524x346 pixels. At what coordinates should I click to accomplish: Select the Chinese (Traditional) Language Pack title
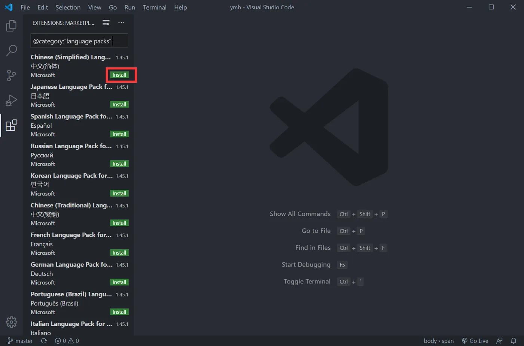click(71, 205)
